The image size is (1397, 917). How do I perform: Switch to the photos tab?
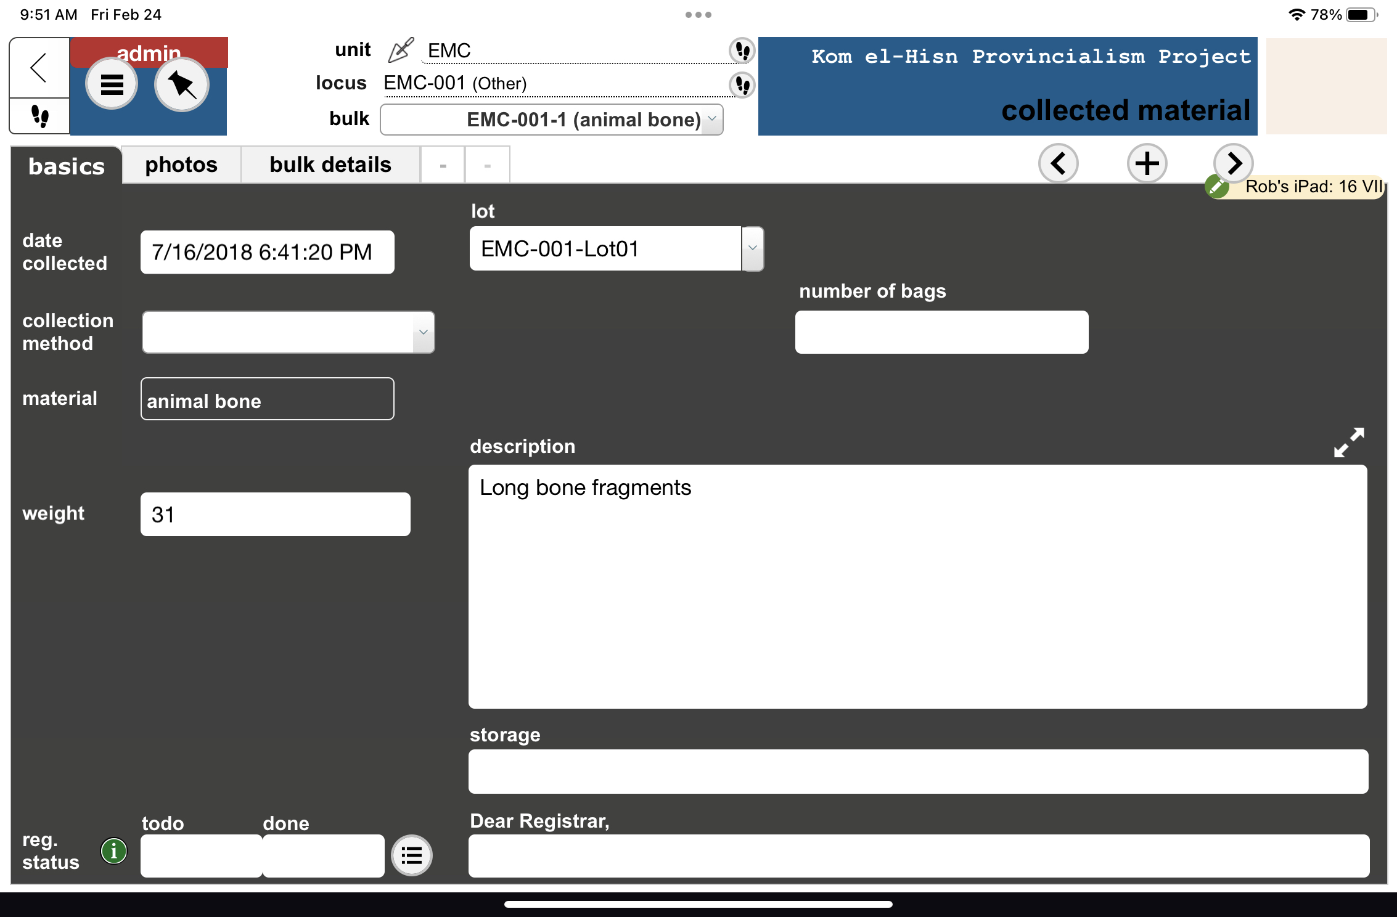click(x=181, y=165)
